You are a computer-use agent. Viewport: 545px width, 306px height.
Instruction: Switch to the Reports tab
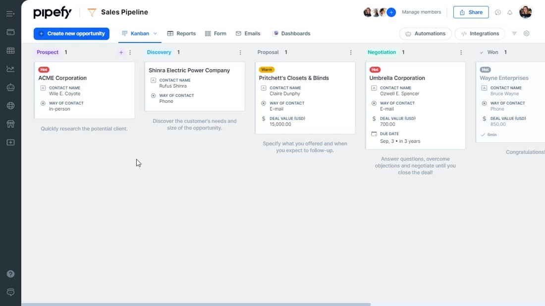181,34
